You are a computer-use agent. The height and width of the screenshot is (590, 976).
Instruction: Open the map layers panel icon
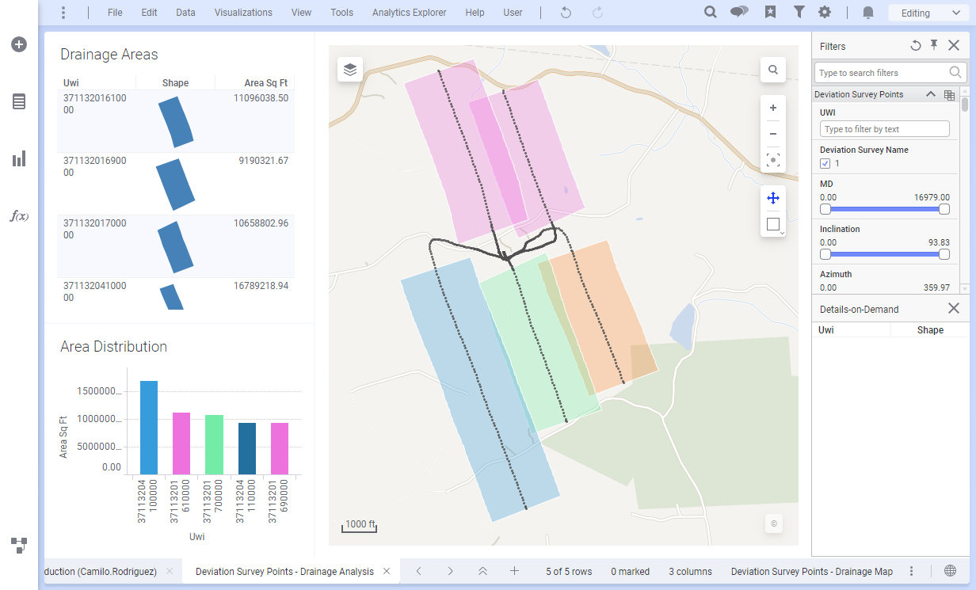[350, 70]
